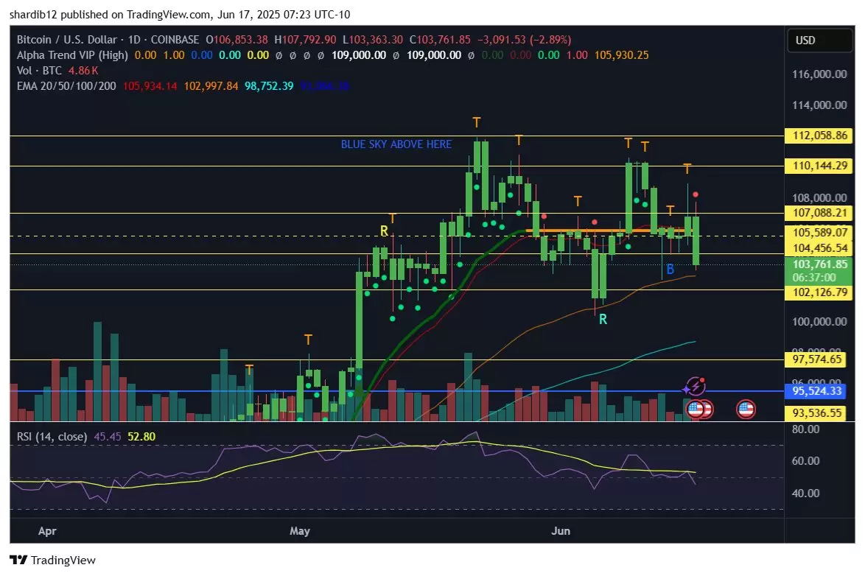Click the May label on the time axis
The width and height of the screenshot is (865, 576).
pyautogui.click(x=300, y=531)
